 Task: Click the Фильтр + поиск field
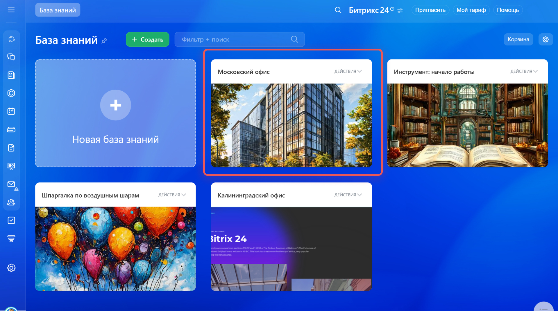click(233, 39)
